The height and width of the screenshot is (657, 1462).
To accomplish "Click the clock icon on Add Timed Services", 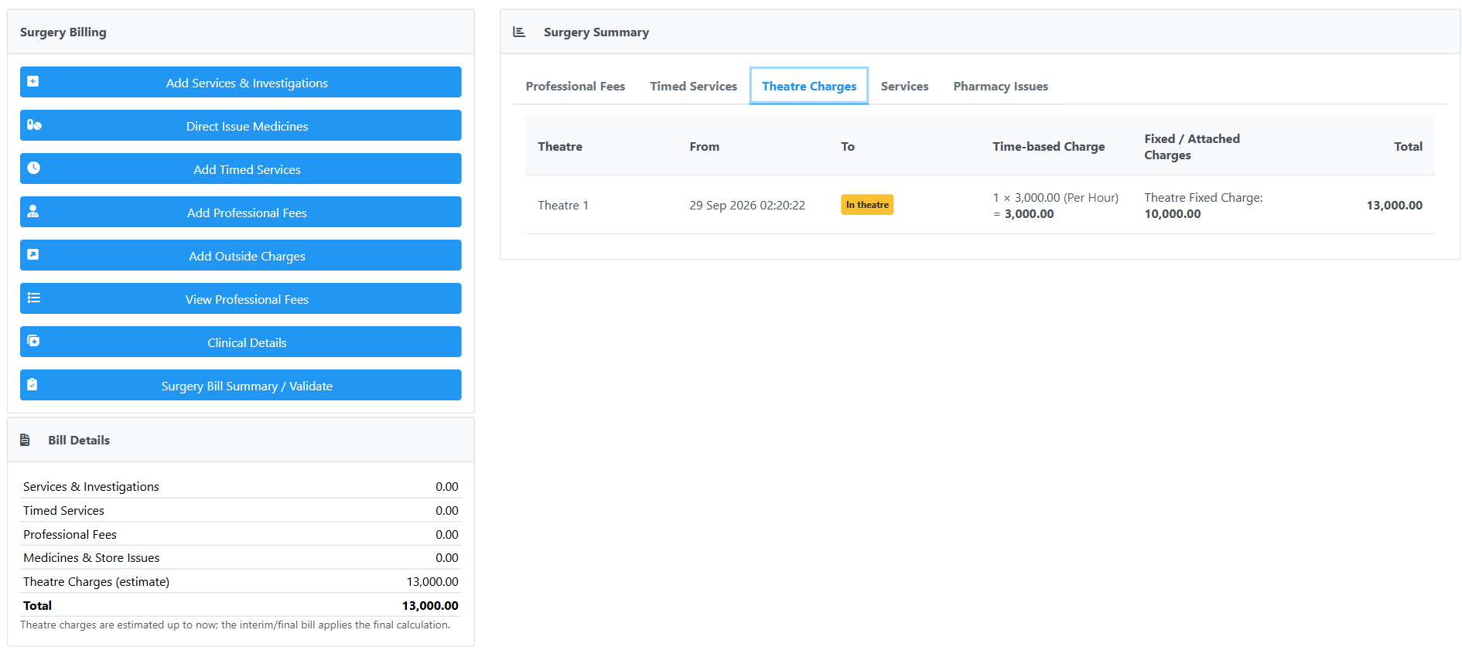I will pyautogui.click(x=33, y=168).
